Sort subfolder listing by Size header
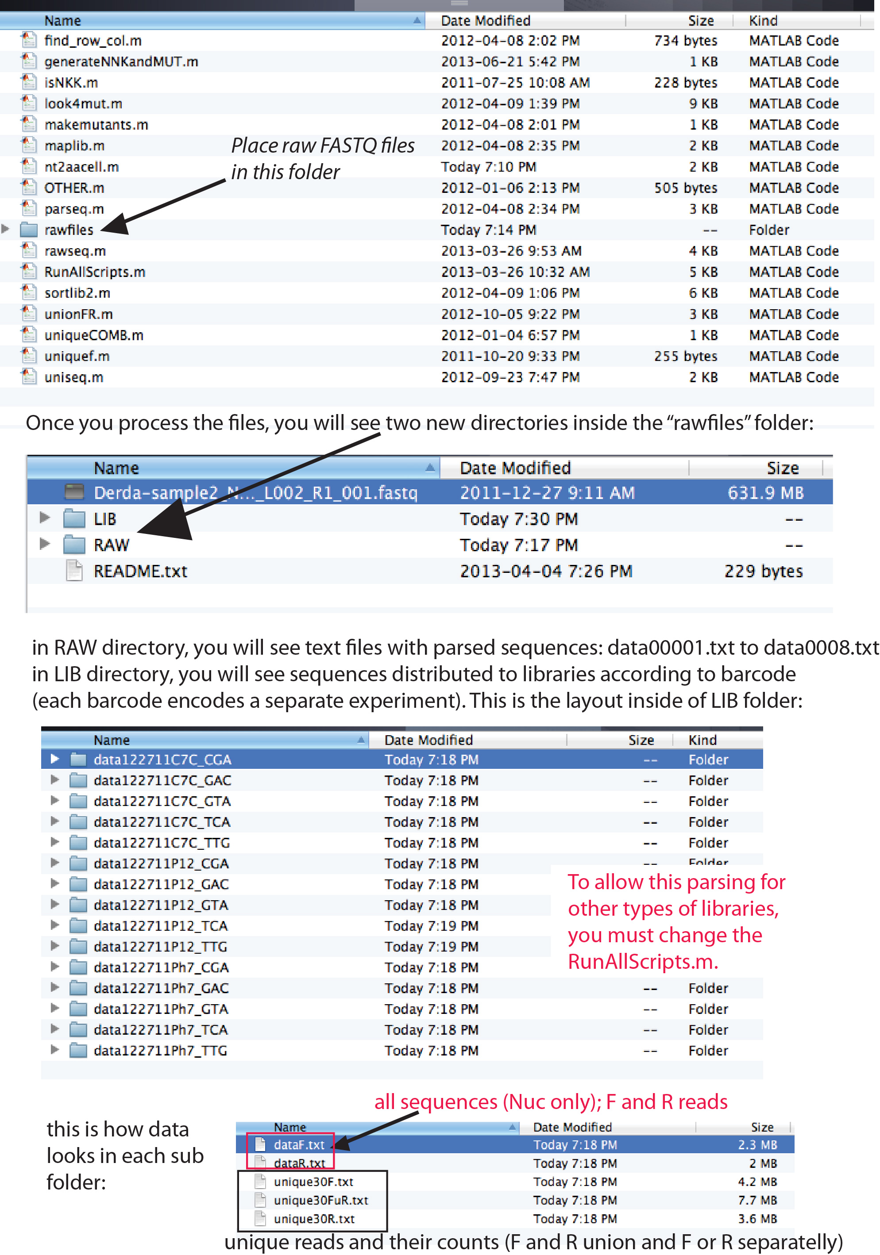This screenshot has width=880, height=1255. tap(744, 1127)
